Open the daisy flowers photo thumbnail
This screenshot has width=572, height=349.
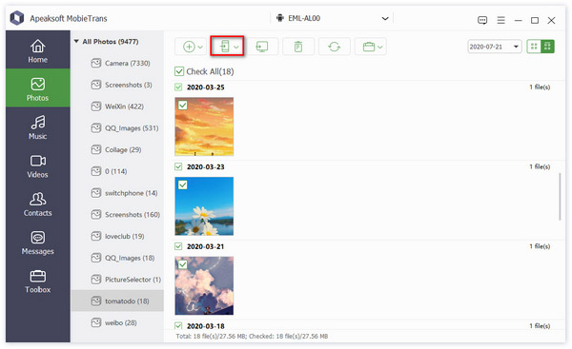click(x=204, y=206)
